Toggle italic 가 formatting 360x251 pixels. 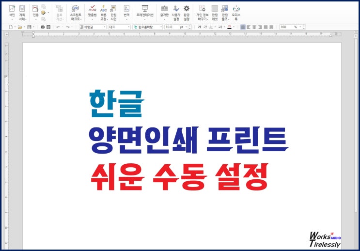[x=205, y=27]
